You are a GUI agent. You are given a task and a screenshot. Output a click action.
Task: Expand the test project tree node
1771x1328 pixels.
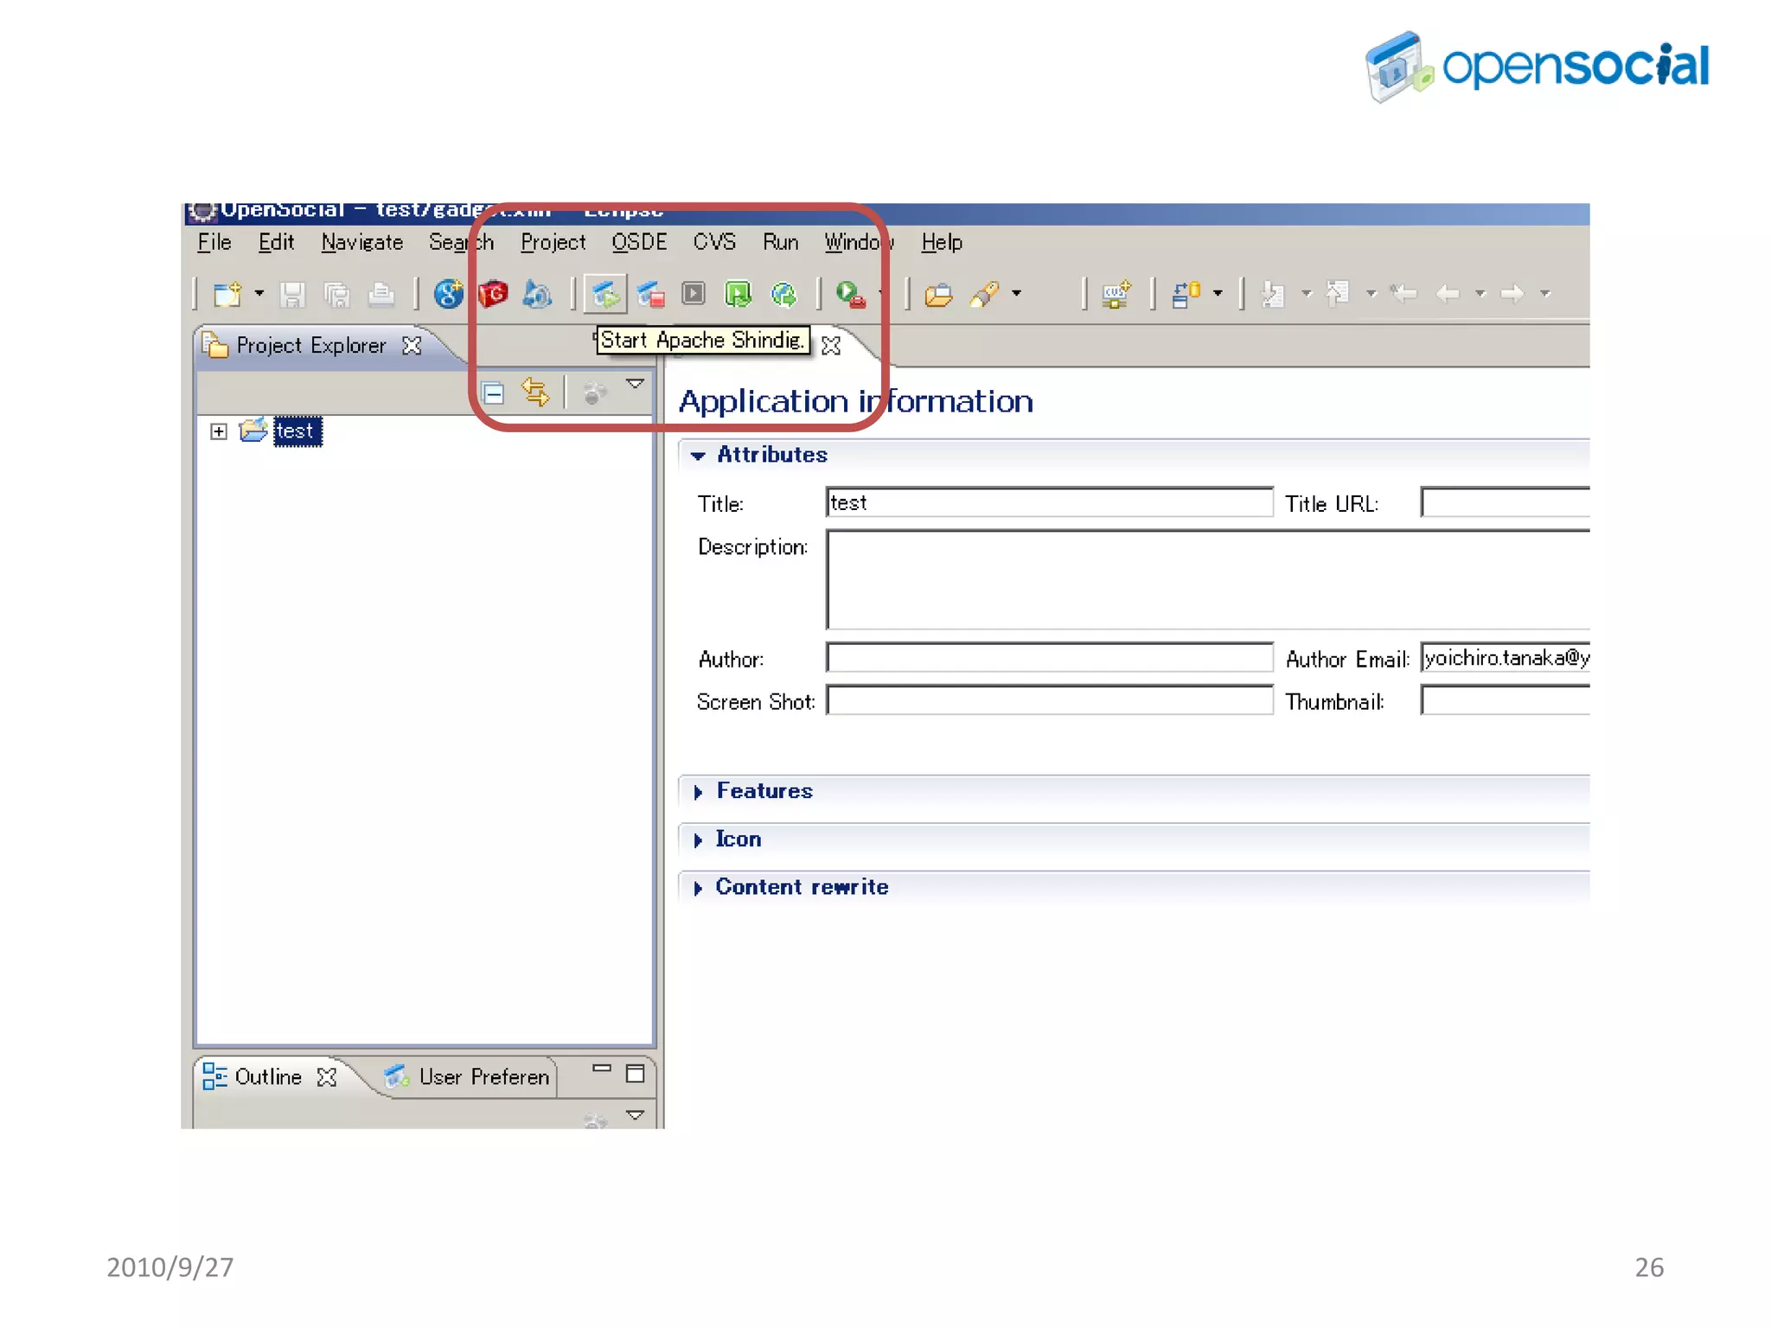(219, 431)
